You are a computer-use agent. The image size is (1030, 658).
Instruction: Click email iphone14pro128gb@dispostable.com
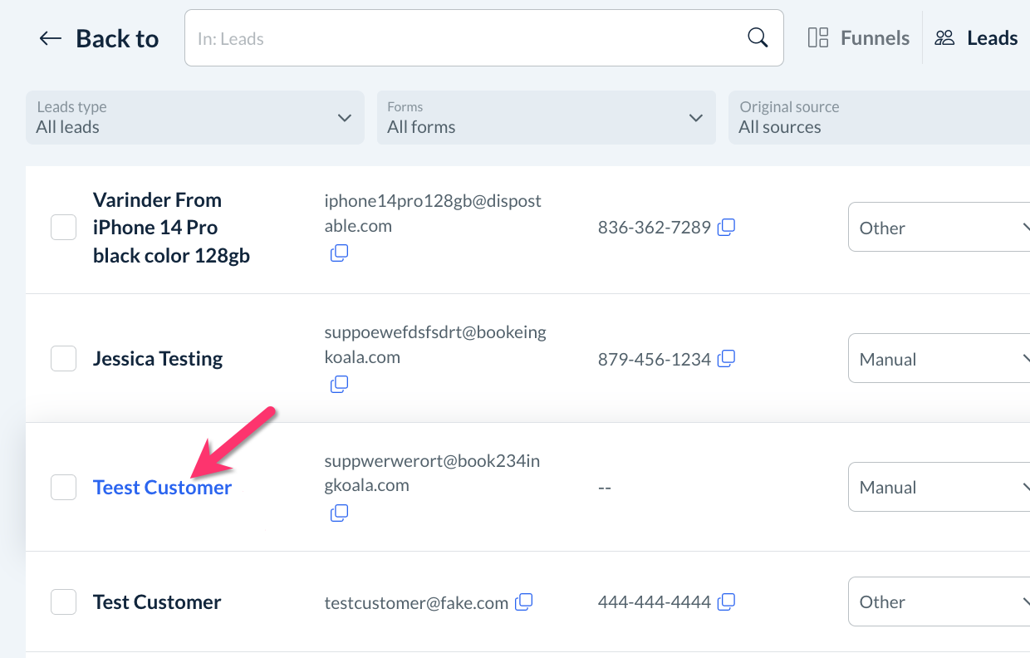click(x=433, y=214)
